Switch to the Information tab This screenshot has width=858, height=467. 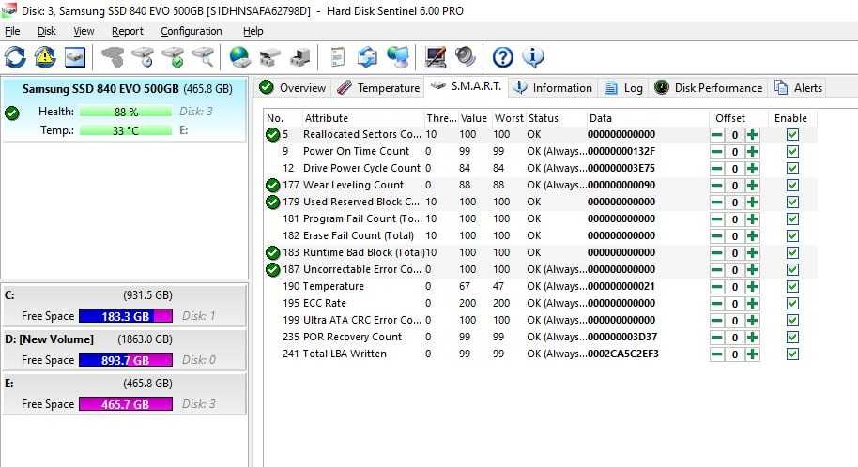pyautogui.click(x=553, y=88)
